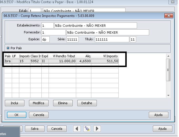Close the Comp Retenc Impostos Pagamento dialog
The height and width of the screenshot is (137, 179).
click(x=169, y=16)
